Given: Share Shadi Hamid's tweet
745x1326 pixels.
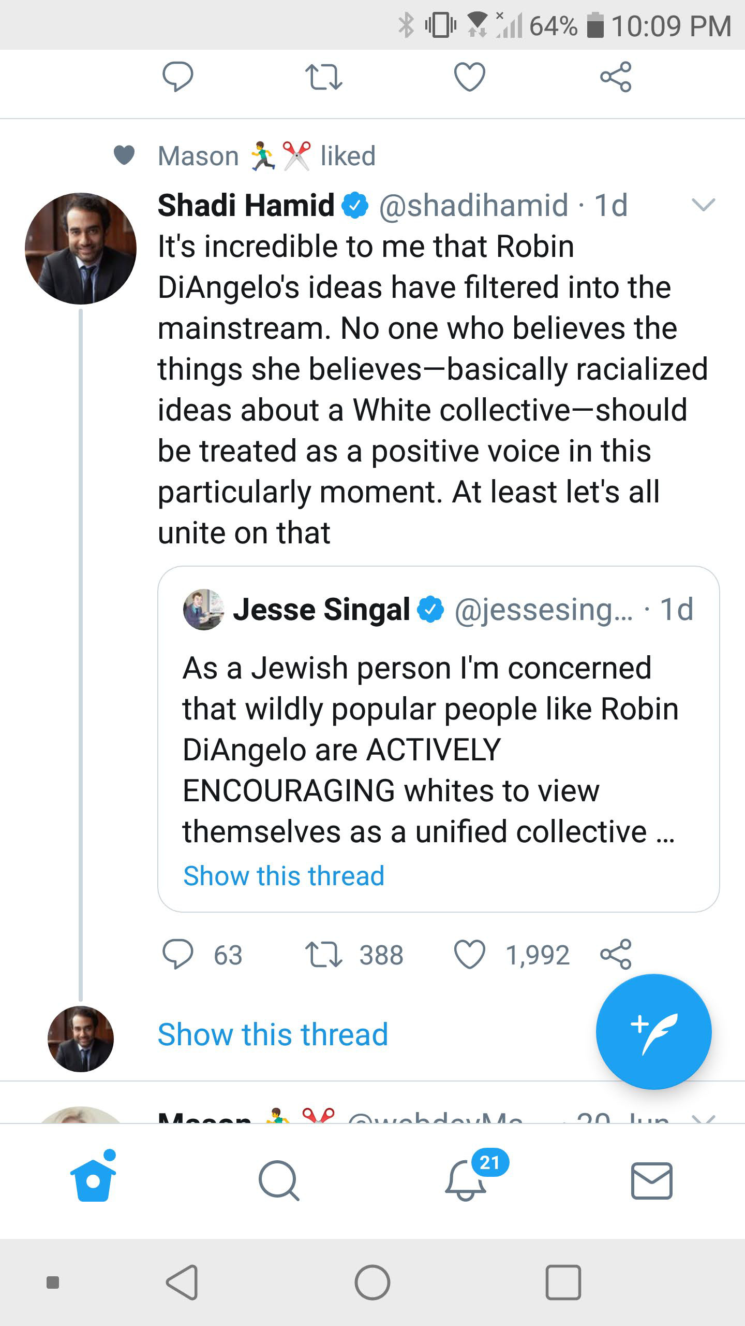Looking at the screenshot, I should pos(616,954).
